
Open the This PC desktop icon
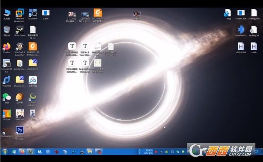coord(7,14)
